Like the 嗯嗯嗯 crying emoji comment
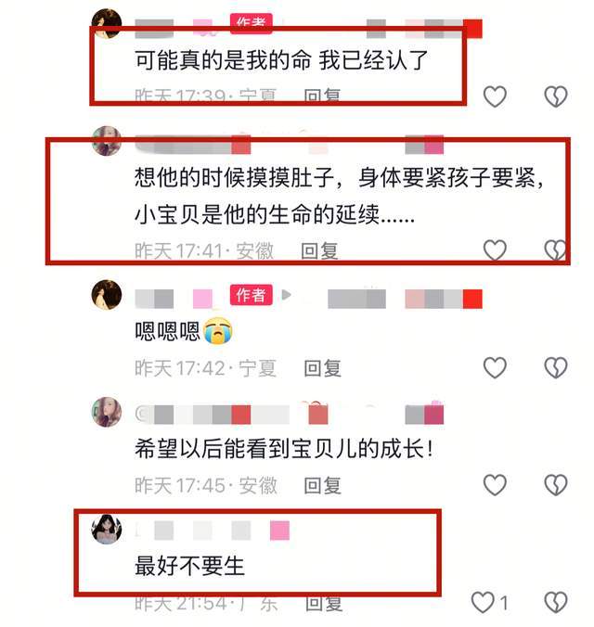The image size is (594, 627). [495, 367]
